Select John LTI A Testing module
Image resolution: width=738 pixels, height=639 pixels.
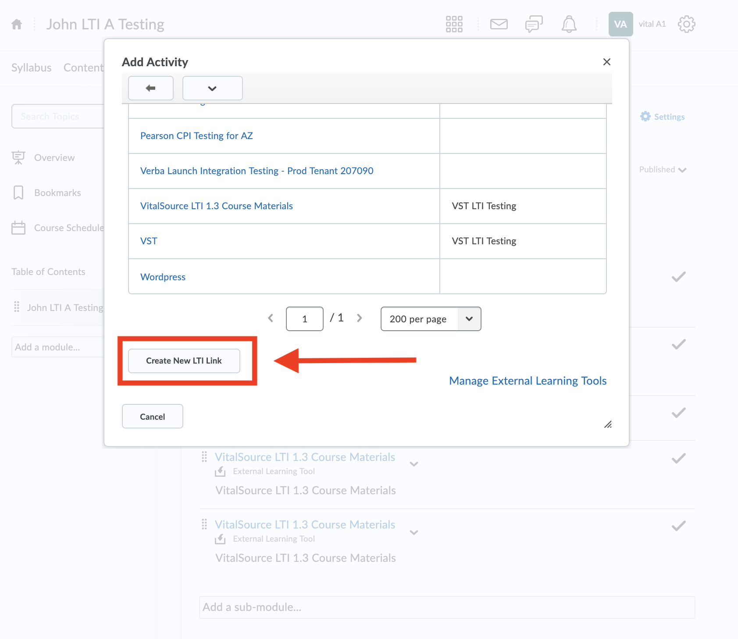65,308
